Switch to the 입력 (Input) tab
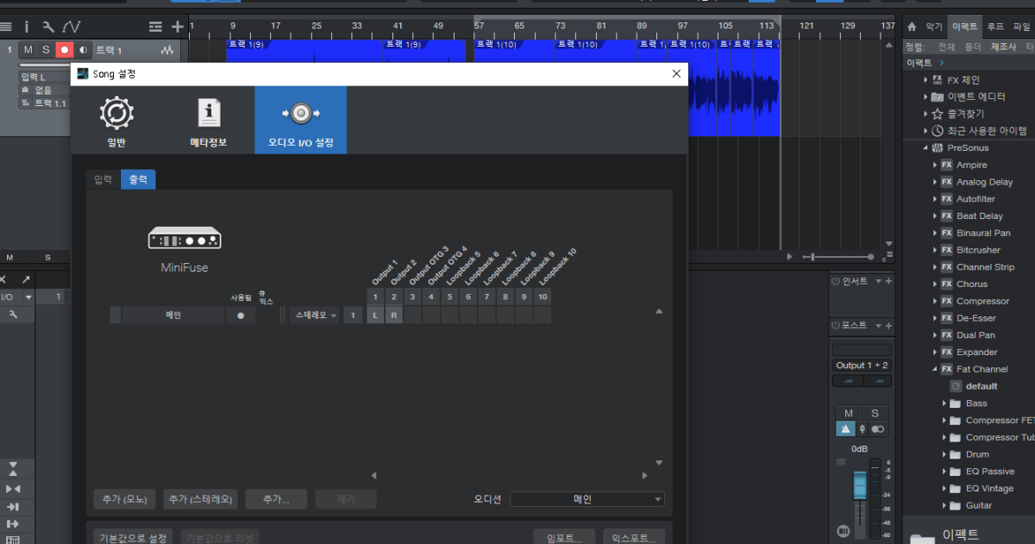The width and height of the screenshot is (1035, 544). pyautogui.click(x=103, y=179)
